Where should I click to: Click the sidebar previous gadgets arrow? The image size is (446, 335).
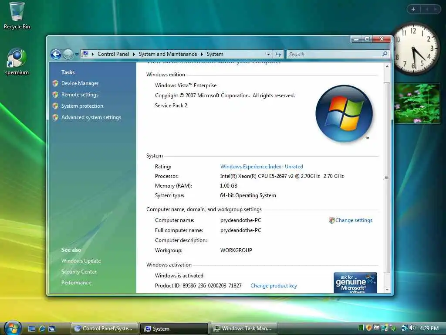tap(427, 9)
